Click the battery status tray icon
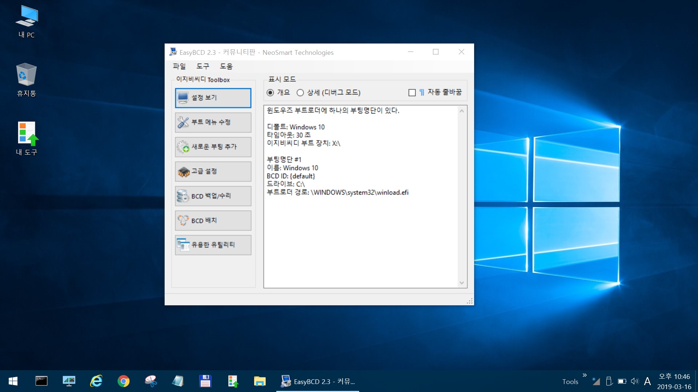 click(622, 381)
